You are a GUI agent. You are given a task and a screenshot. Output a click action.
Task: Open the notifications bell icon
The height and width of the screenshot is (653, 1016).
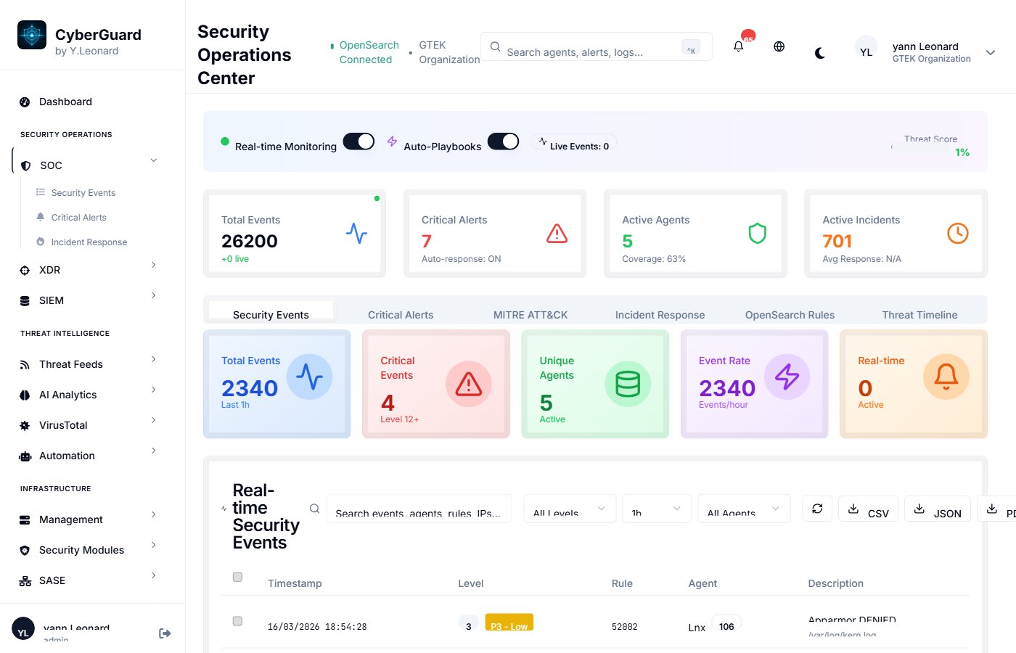(x=739, y=46)
